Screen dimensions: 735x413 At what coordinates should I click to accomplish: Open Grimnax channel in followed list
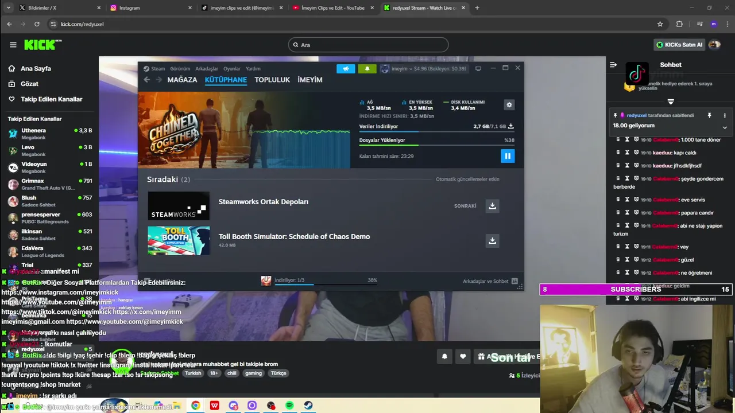(x=49, y=184)
